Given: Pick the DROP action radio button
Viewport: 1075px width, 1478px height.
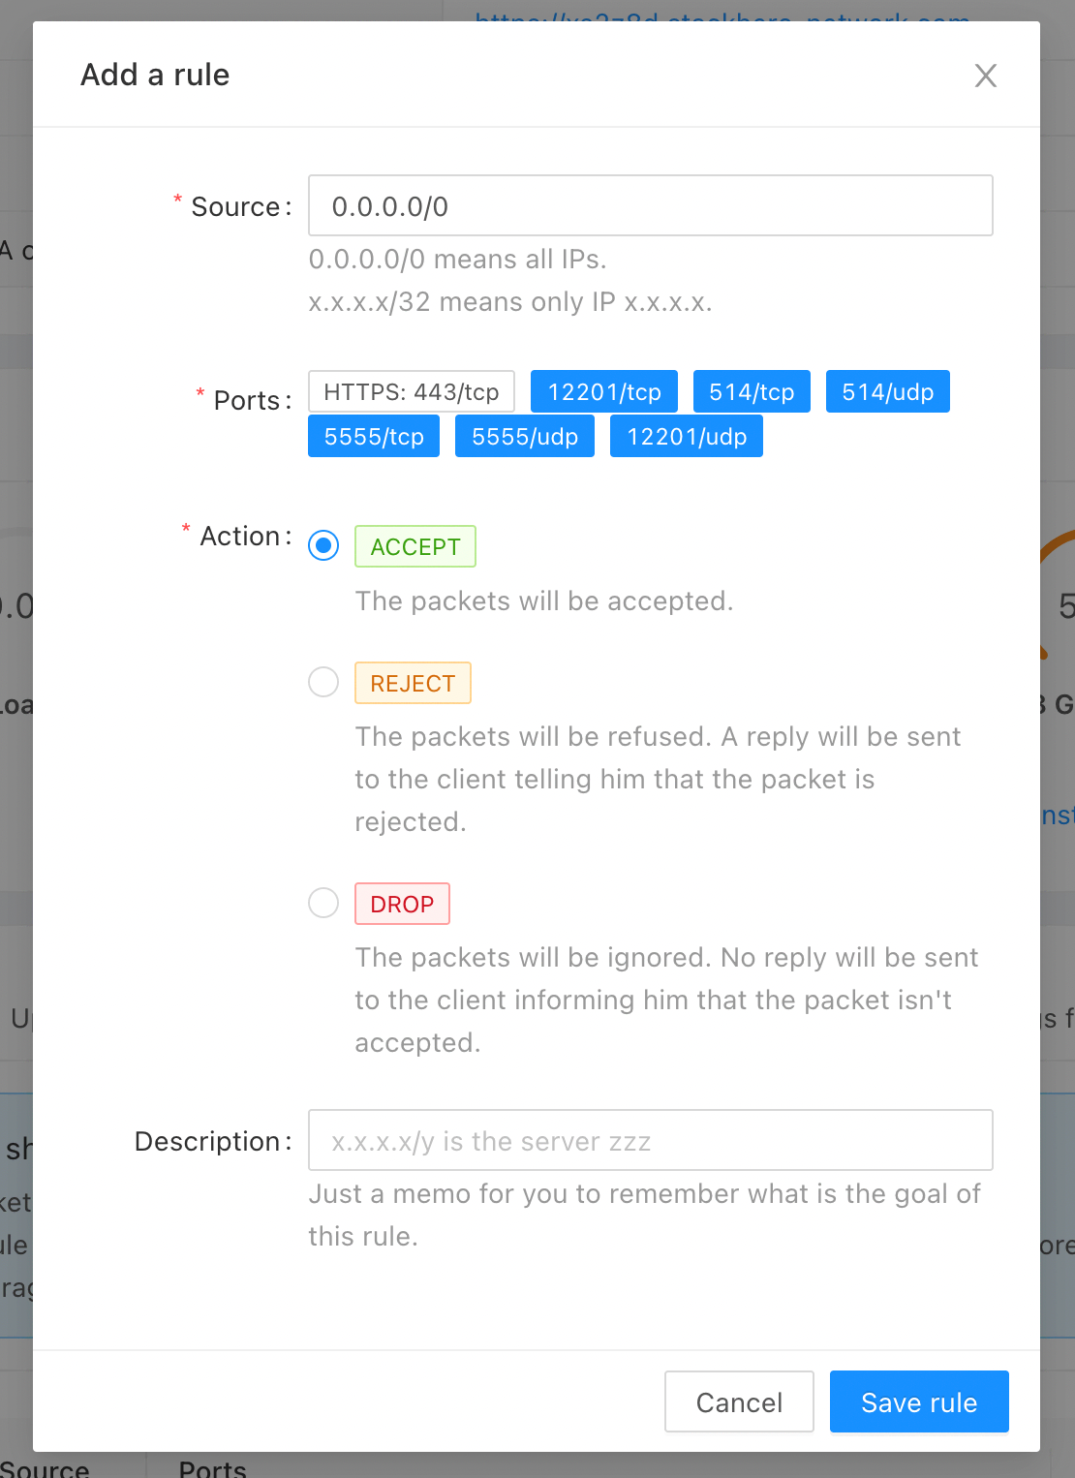Looking at the screenshot, I should pyautogui.click(x=323, y=903).
